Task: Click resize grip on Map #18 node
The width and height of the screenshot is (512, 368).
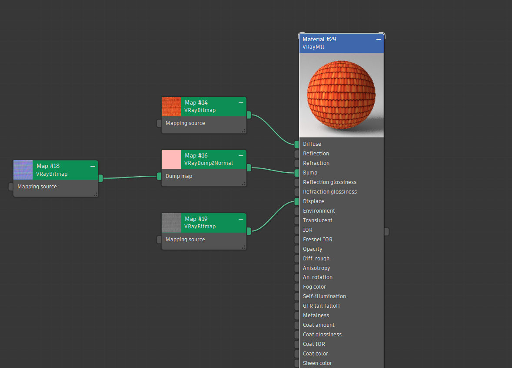Action: pos(95,194)
